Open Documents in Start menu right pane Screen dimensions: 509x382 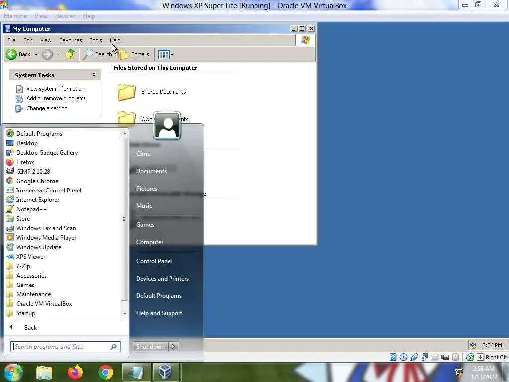coord(151,171)
